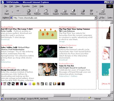Go to the Home page
This screenshot has height=101, width=114.
click(46, 12)
